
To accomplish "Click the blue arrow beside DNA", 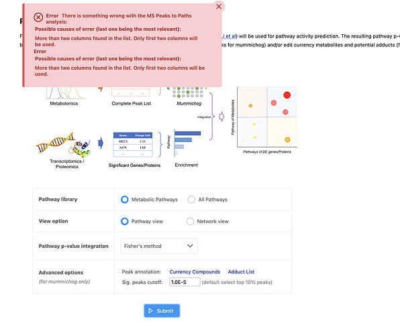I will pyautogui.click(x=101, y=143).
